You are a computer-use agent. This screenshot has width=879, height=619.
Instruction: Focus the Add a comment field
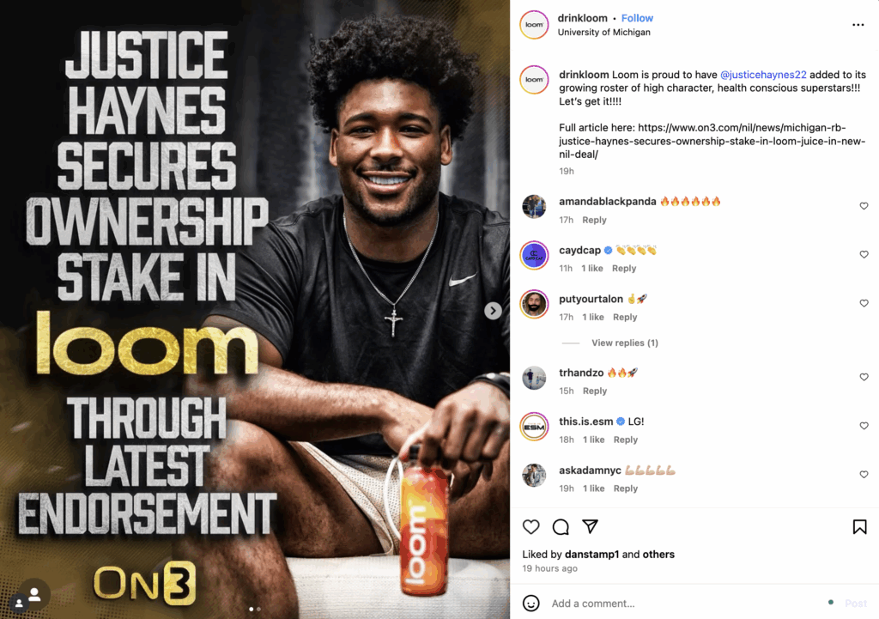684,604
